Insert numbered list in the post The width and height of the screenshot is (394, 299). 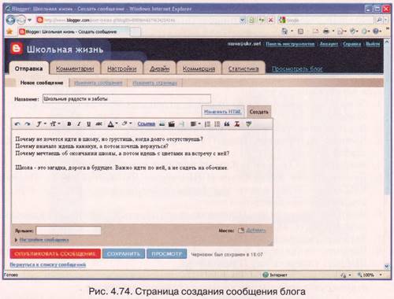click(x=207, y=124)
